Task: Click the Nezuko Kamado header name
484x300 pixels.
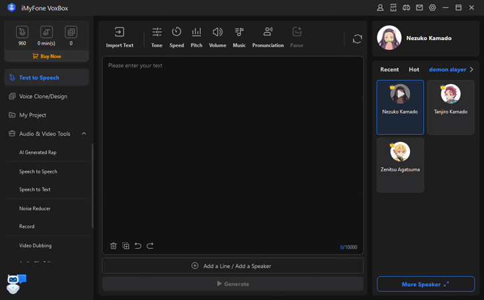Action: coord(429,38)
